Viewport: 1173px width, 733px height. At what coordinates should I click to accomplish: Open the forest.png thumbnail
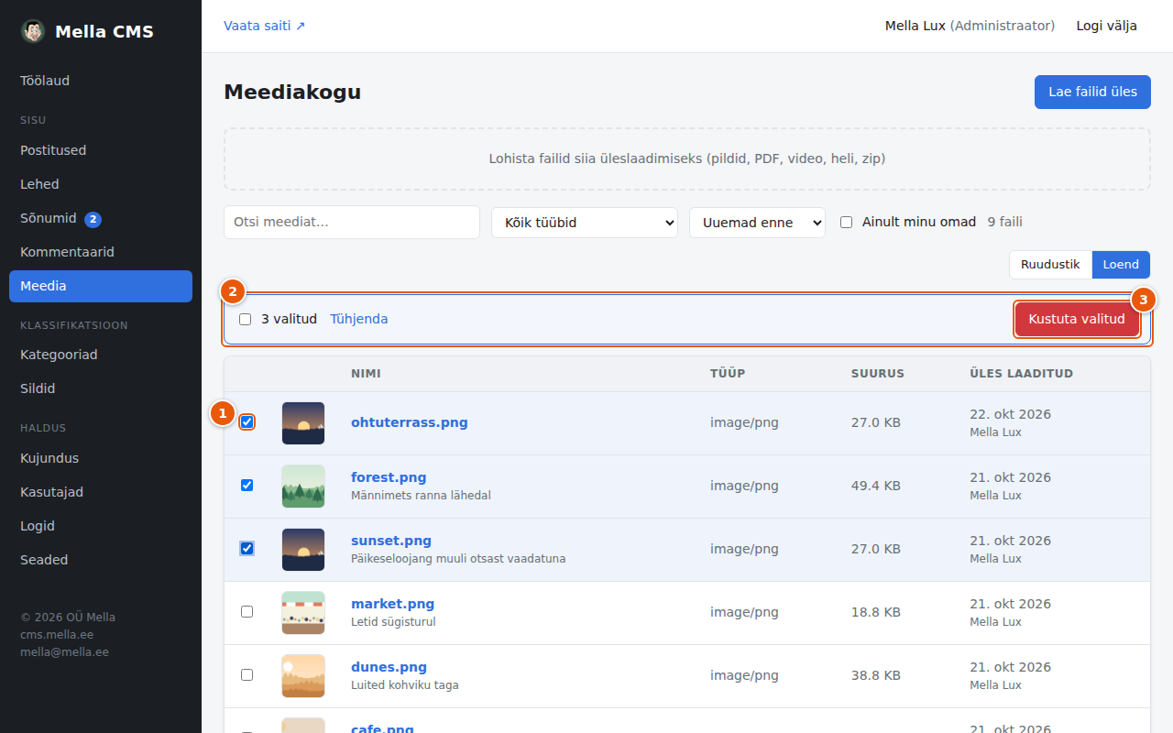tap(303, 487)
